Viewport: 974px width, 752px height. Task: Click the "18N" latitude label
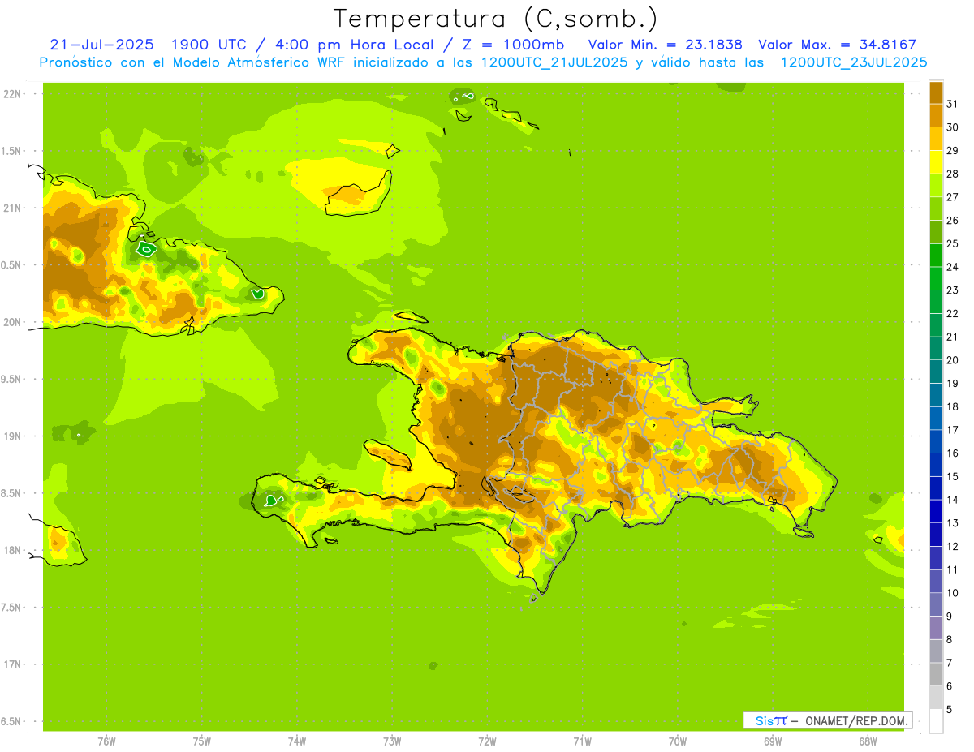[x=13, y=550]
